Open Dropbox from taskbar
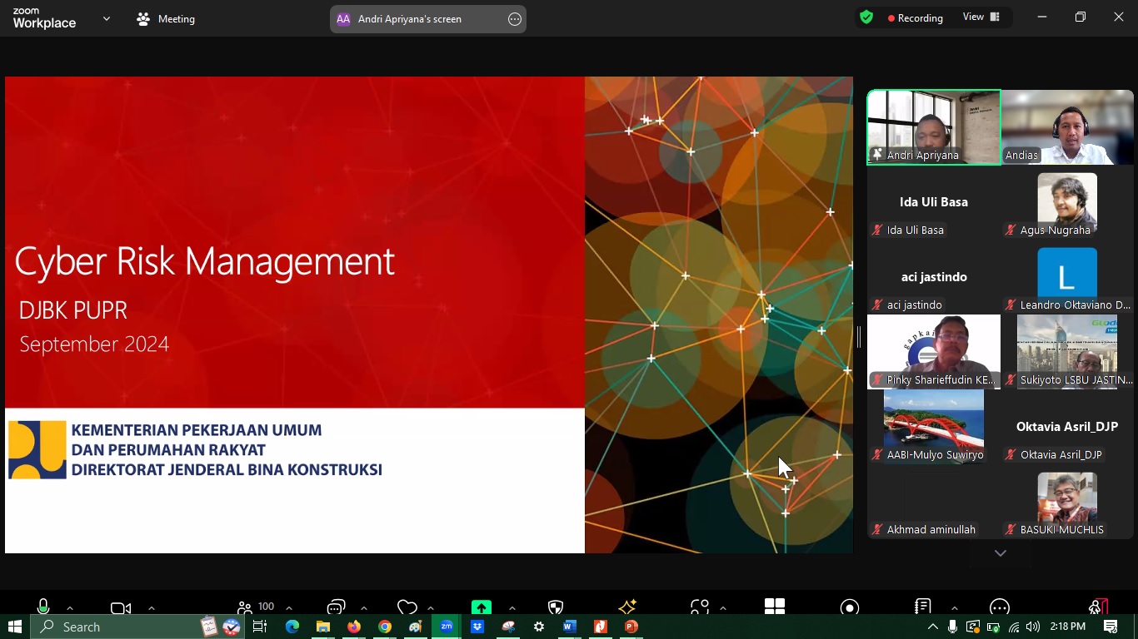This screenshot has height=639, width=1138. click(x=477, y=627)
